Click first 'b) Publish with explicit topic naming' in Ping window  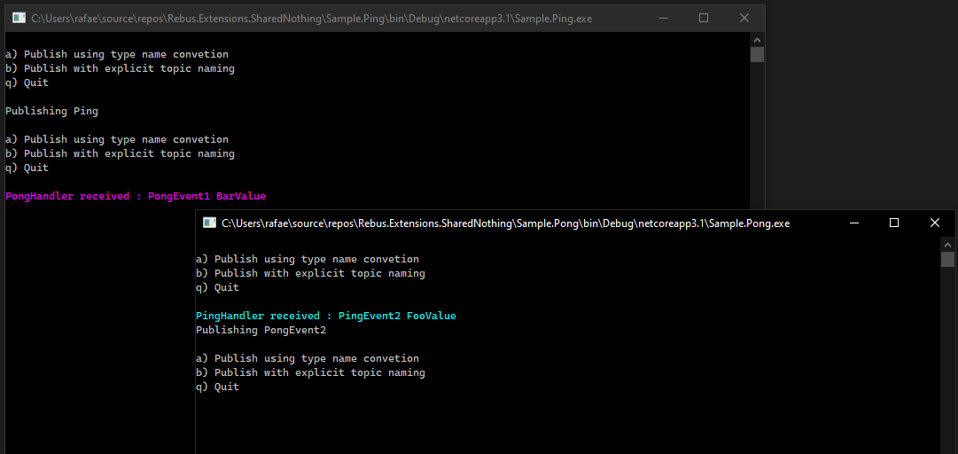120,68
